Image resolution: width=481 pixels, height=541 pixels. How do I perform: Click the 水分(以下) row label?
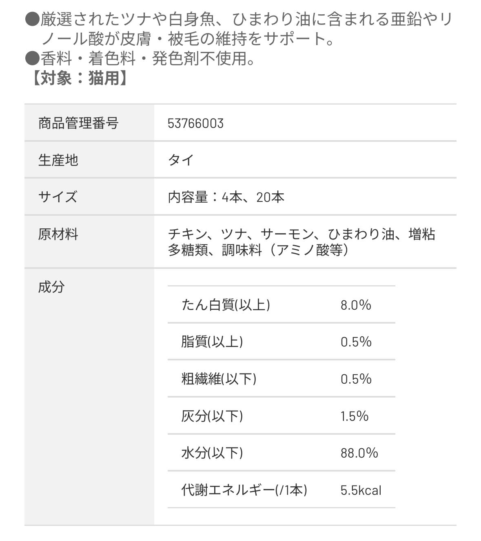pos(212,453)
